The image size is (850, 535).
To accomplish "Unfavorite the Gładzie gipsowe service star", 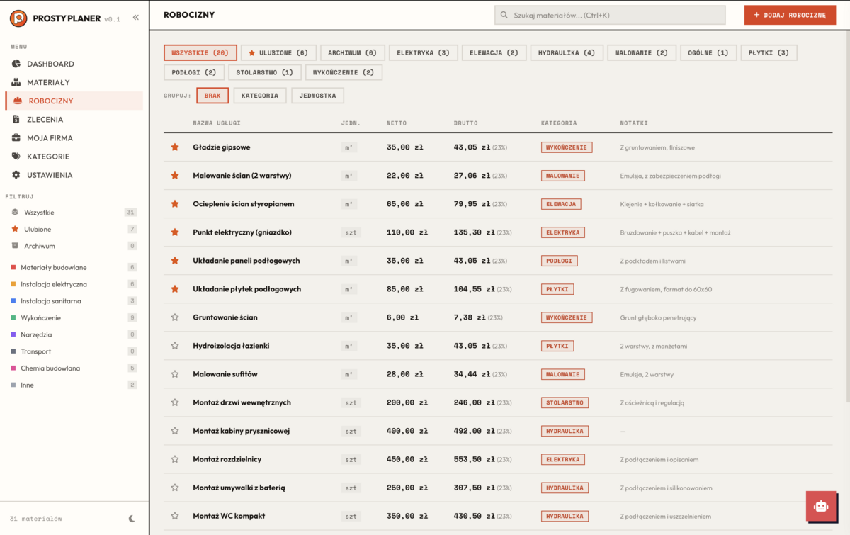I will click(175, 147).
